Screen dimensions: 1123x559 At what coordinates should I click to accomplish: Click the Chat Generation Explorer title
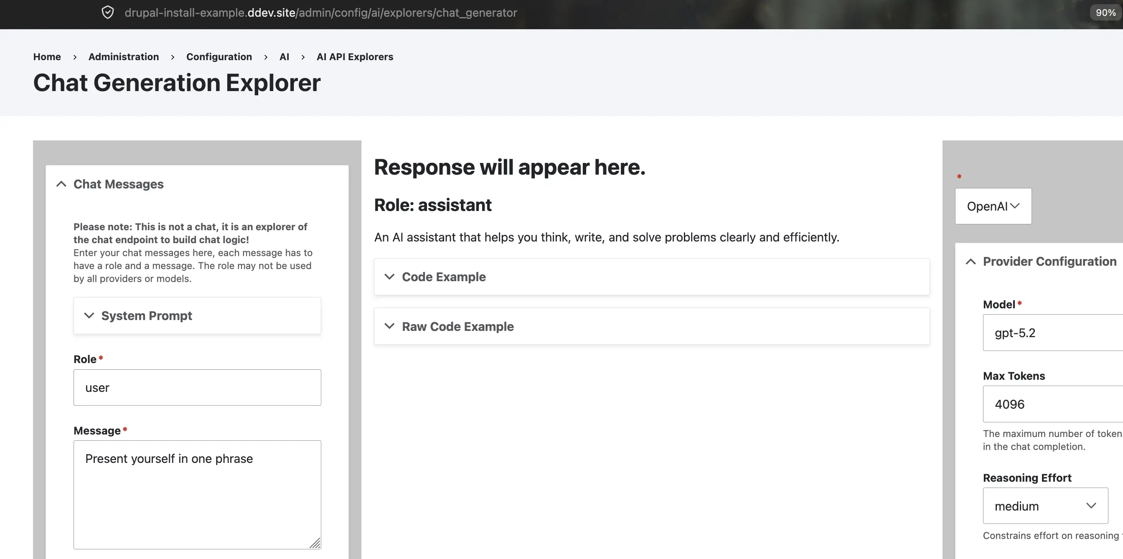177,83
